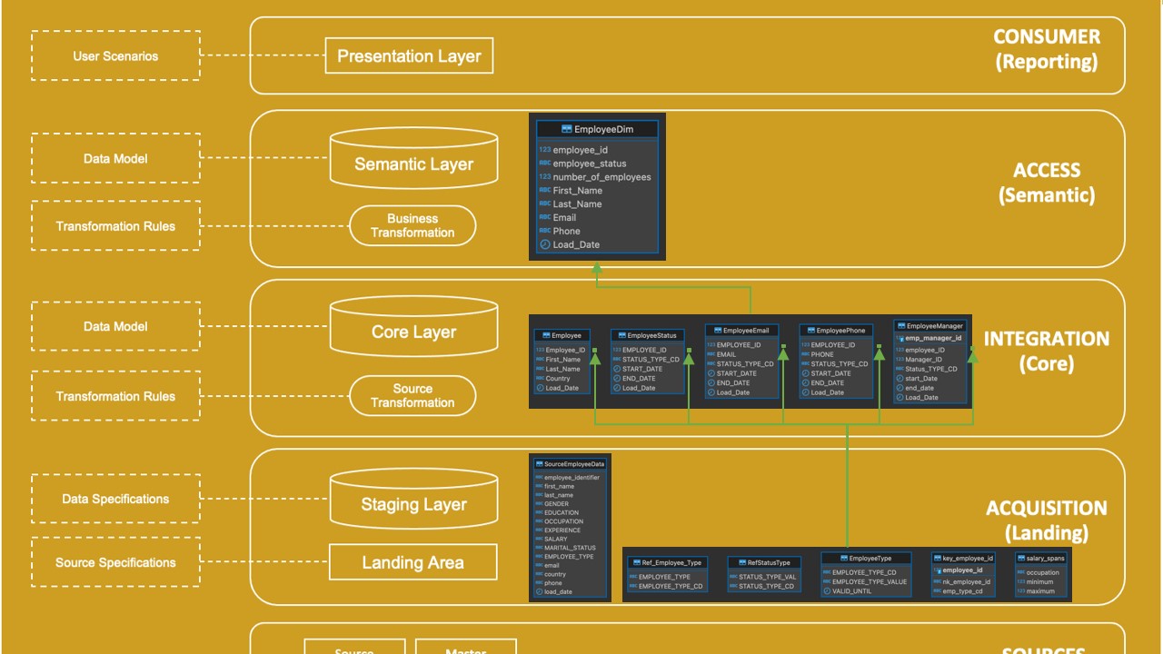Click the key icon beside emp_manager_id in EmployeeManager
The height and width of the screenshot is (654, 1163).
coord(902,338)
